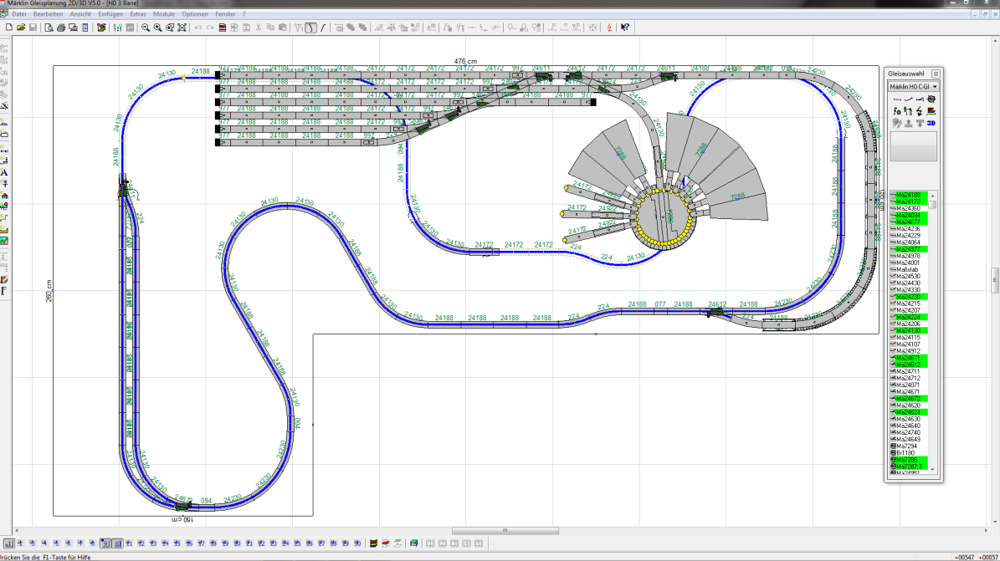Screen dimensions: 1000x561
Task: Open the Bearbeiten menu
Action: tap(48, 14)
